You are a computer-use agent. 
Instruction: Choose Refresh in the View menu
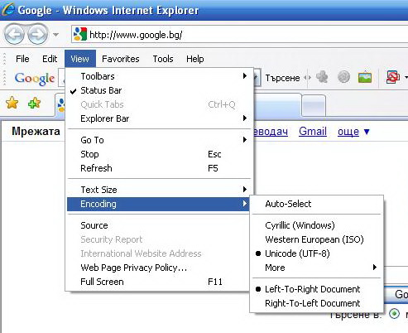click(159, 168)
